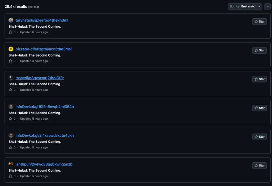272x186 pixels.
Task: Click the stargazer count icon for tarynstark repo
Action: (x=11, y=32)
